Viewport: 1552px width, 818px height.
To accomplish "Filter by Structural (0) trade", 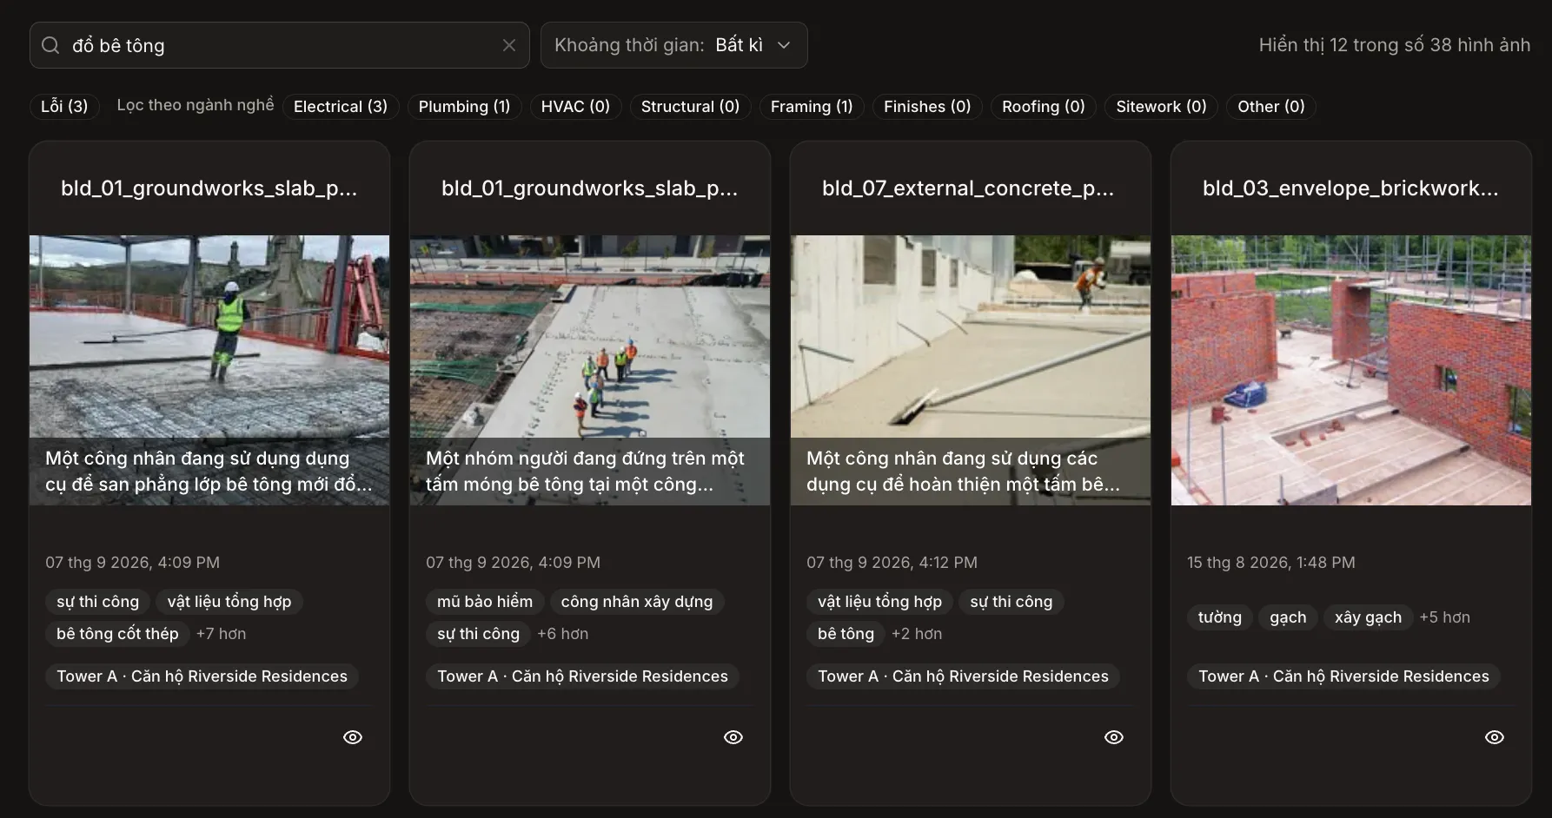I will coord(690,106).
